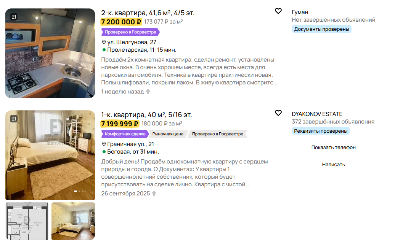The height and width of the screenshot is (246, 395).
Task: Click Написать button
Action: coord(333,165)
